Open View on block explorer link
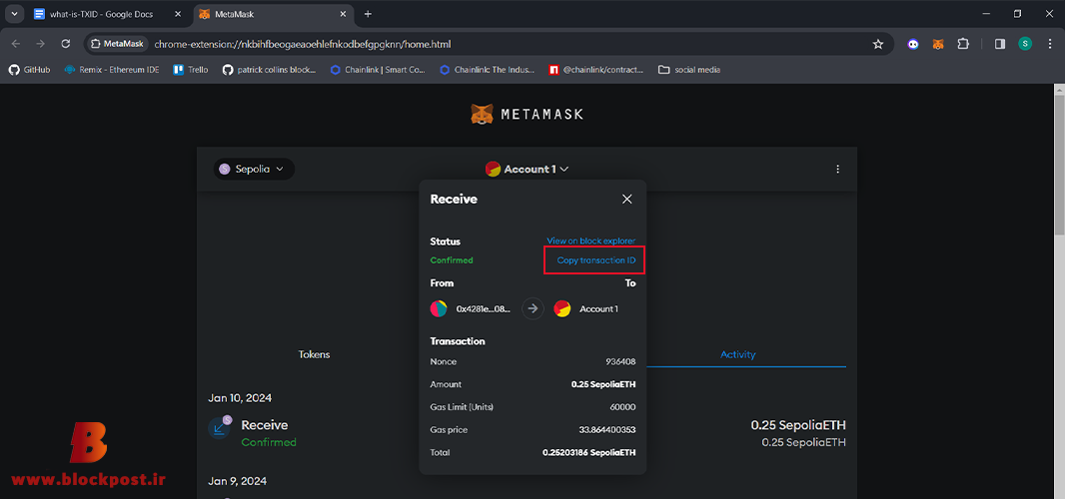Screen dimensions: 1065x499 point(590,241)
